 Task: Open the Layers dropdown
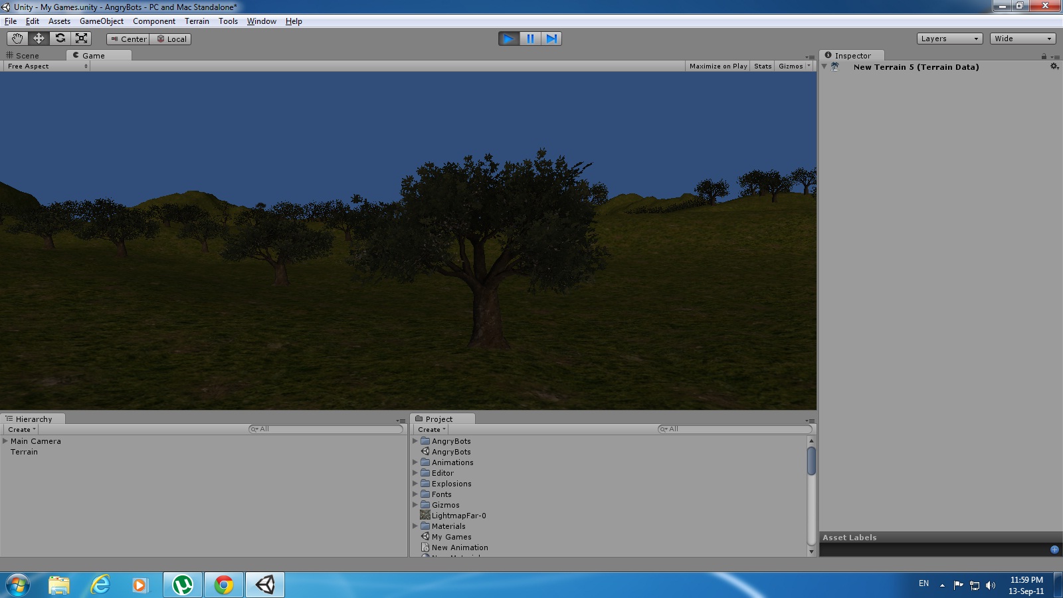coord(949,39)
